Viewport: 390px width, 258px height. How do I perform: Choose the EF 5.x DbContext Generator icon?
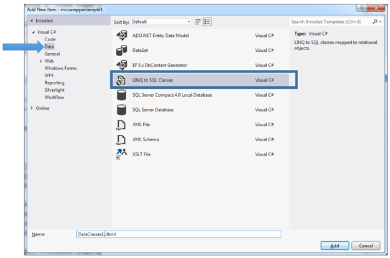tap(121, 65)
